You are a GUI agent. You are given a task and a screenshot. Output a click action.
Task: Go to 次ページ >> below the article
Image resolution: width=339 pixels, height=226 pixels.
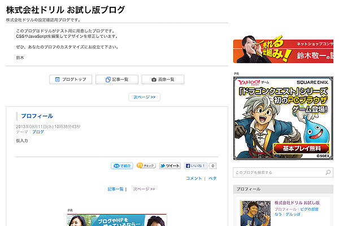(x=144, y=189)
